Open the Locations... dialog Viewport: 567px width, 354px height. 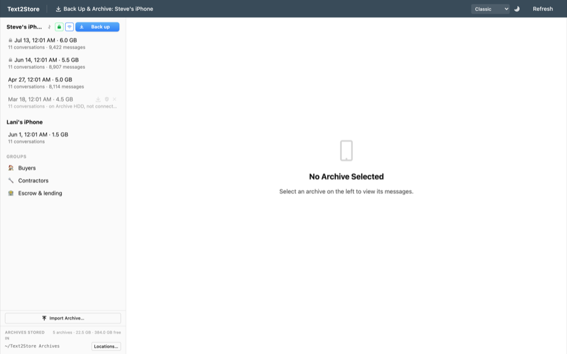pyautogui.click(x=106, y=346)
